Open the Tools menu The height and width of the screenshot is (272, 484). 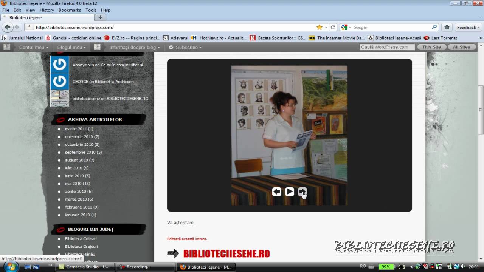[91, 10]
